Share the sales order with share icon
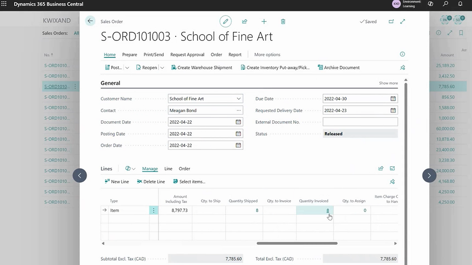This screenshot has width=472, height=265. [245, 21]
